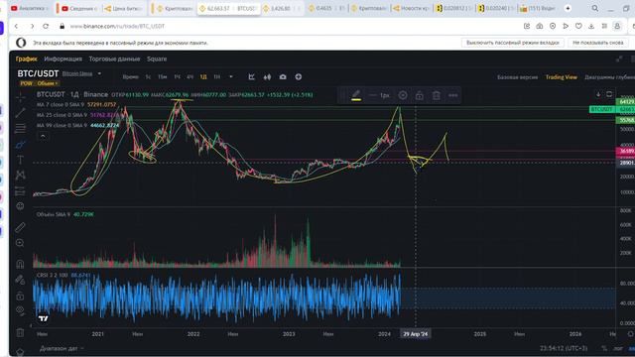Select the 1Д timeframe
The width and height of the screenshot is (635, 357).
[203, 77]
